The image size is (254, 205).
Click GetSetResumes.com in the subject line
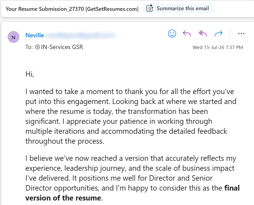[x=112, y=9]
